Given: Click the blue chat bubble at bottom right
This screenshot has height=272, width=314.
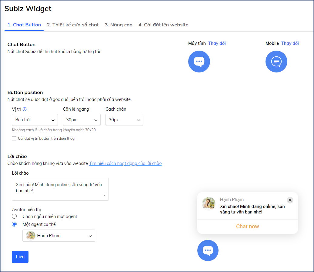Looking at the screenshot, I should [208, 250].
